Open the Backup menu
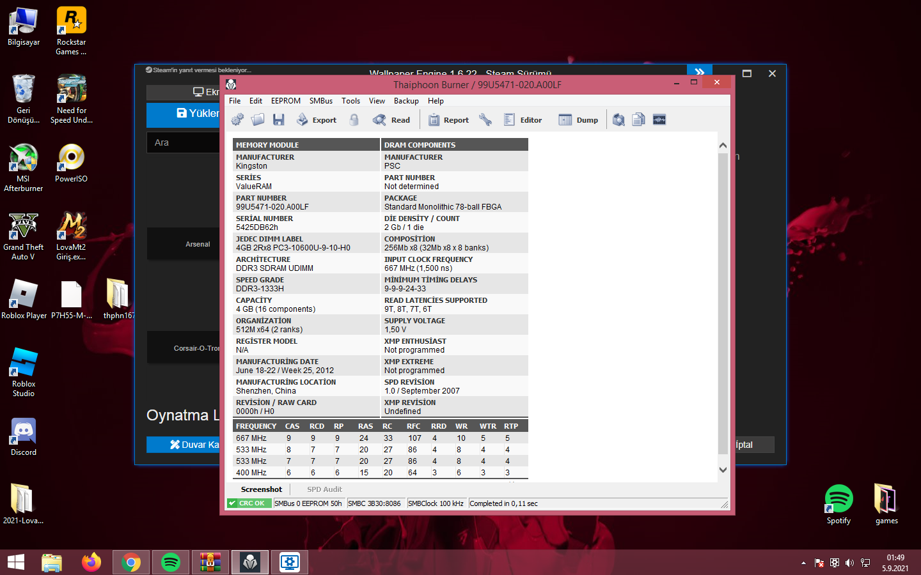921x575 pixels. point(406,101)
